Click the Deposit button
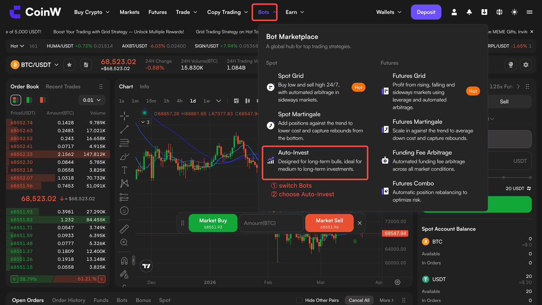 [x=426, y=12]
